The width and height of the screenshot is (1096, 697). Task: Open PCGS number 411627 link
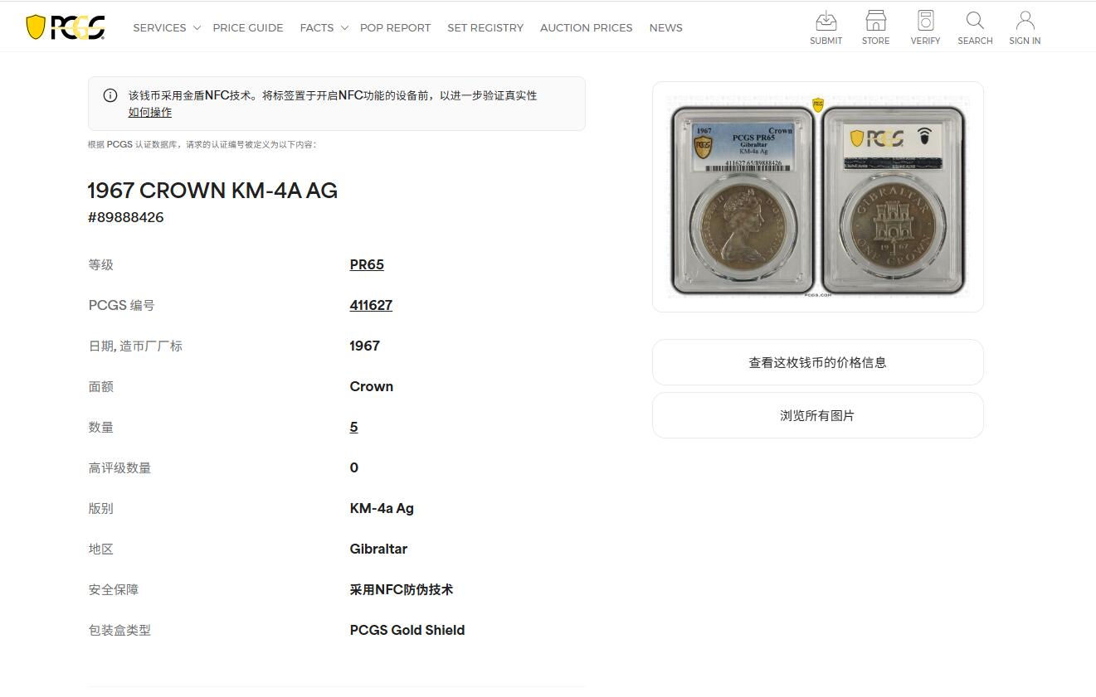point(371,305)
